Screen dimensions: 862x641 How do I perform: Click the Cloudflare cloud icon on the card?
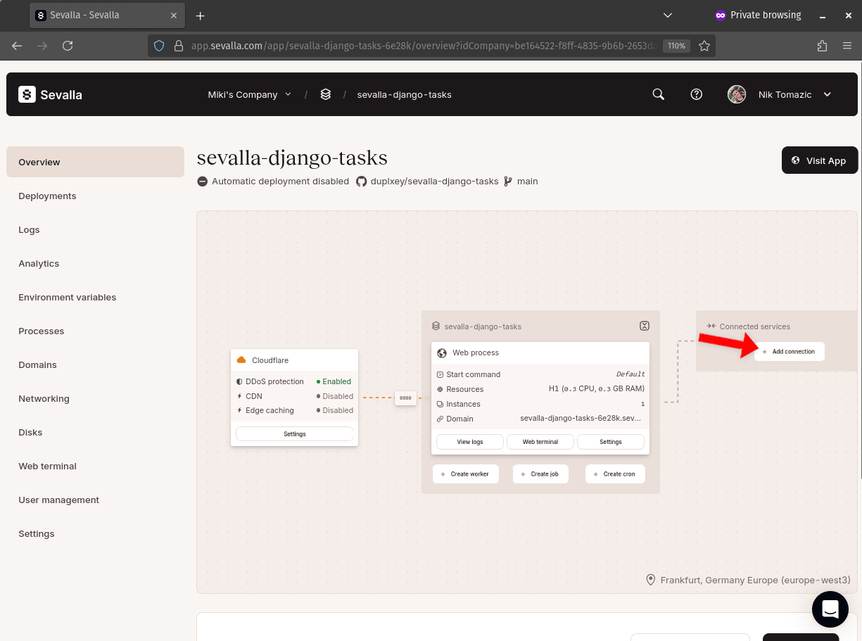pyautogui.click(x=241, y=359)
